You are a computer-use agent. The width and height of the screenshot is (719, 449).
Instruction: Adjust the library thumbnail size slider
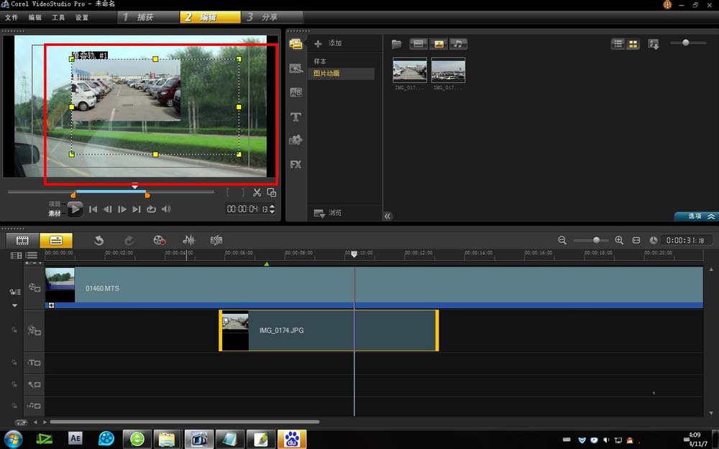(x=685, y=43)
